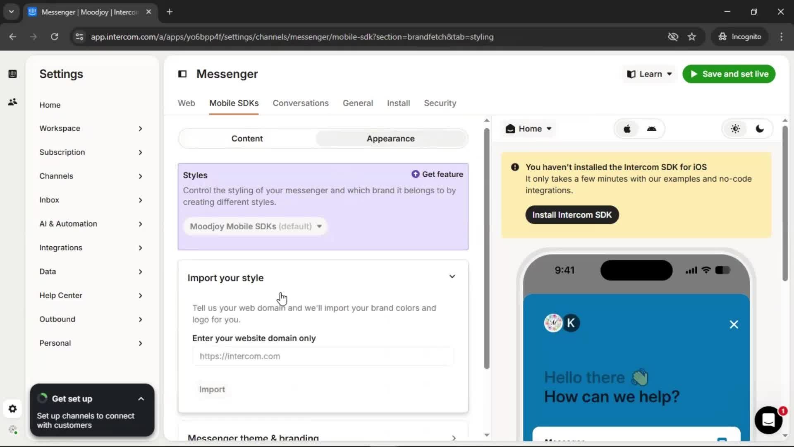
Task: Close the Messenger browser tab
Action: (149, 12)
